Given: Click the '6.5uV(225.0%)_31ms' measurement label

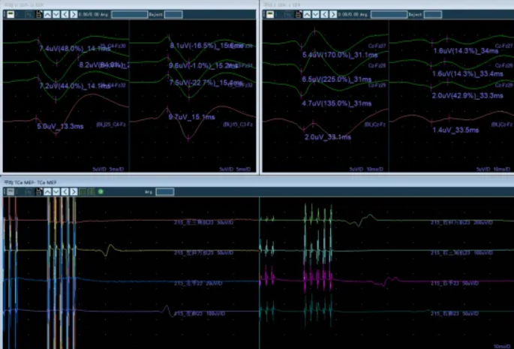Looking at the screenshot, I should [337, 80].
